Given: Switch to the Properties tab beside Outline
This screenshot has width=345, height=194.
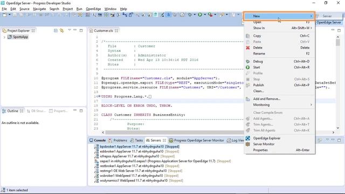Looking at the screenshot, I should [x=58, y=111].
